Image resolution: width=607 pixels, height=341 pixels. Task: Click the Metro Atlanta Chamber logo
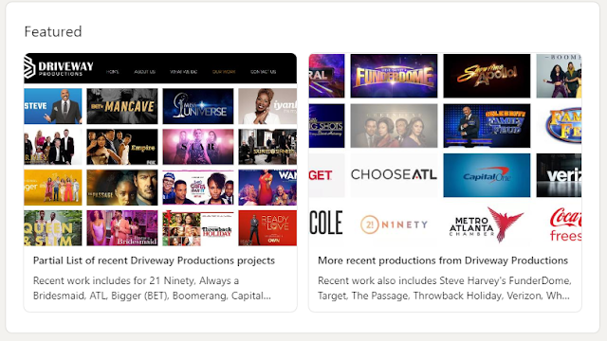click(x=487, y=225)
